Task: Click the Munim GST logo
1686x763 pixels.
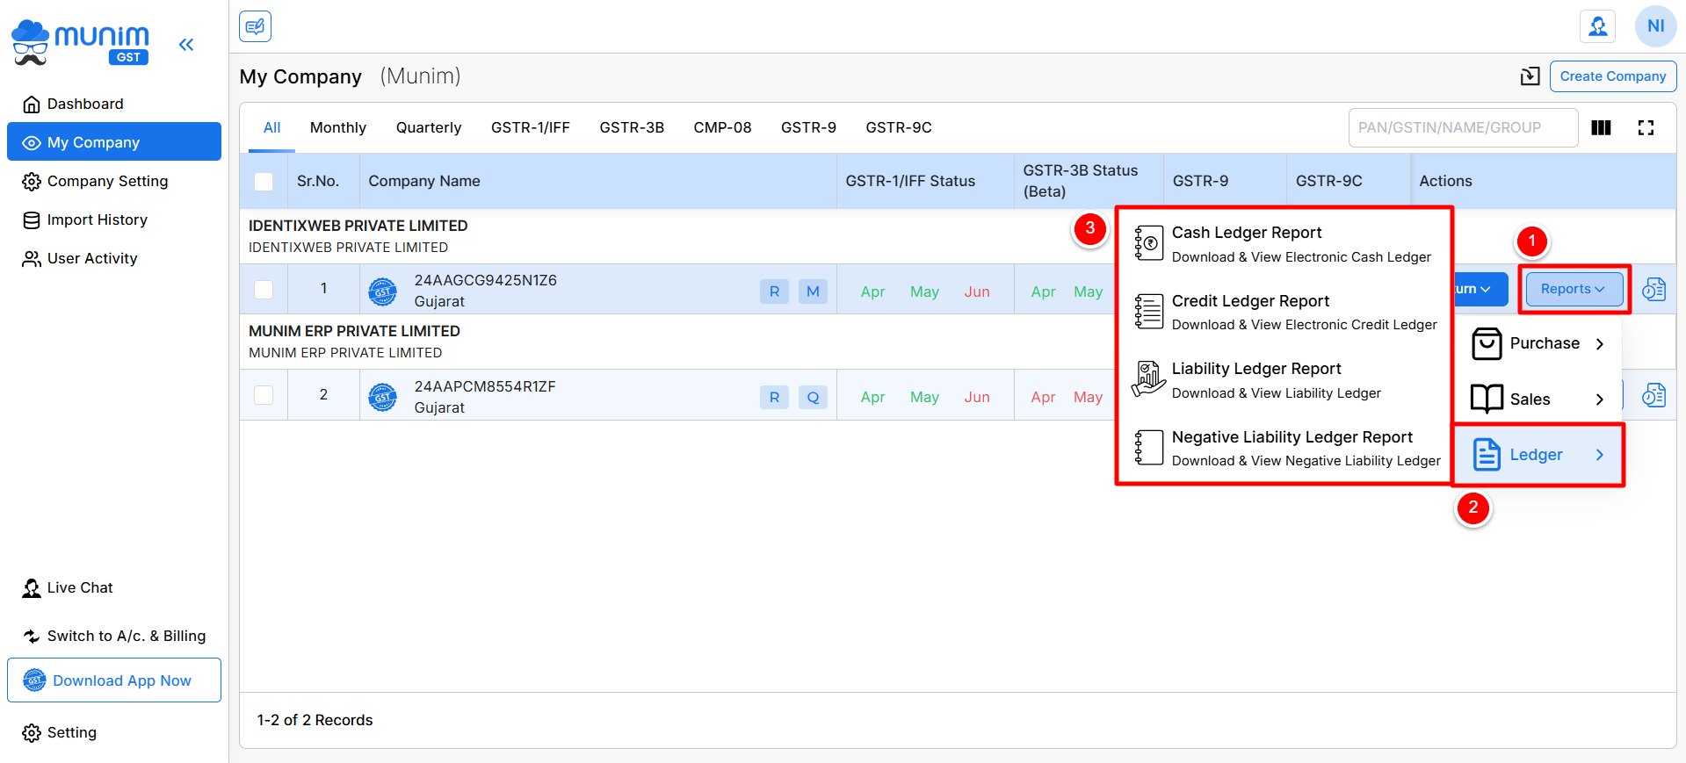Action: pyautogui.click(x=81, y=43)
